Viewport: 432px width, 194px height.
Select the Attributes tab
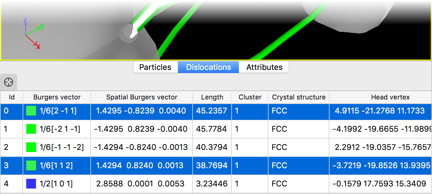point(264,67)
